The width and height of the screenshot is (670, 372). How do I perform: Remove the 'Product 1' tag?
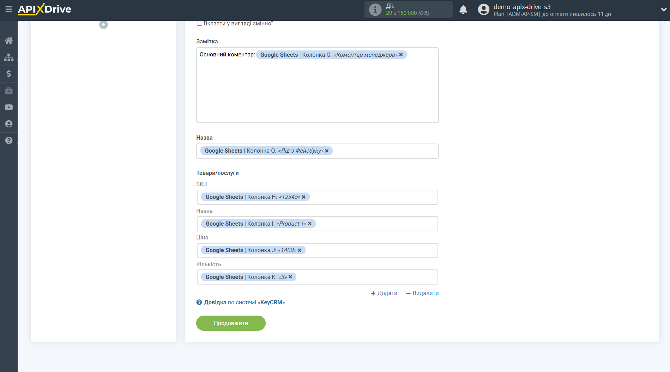[309, 224]
